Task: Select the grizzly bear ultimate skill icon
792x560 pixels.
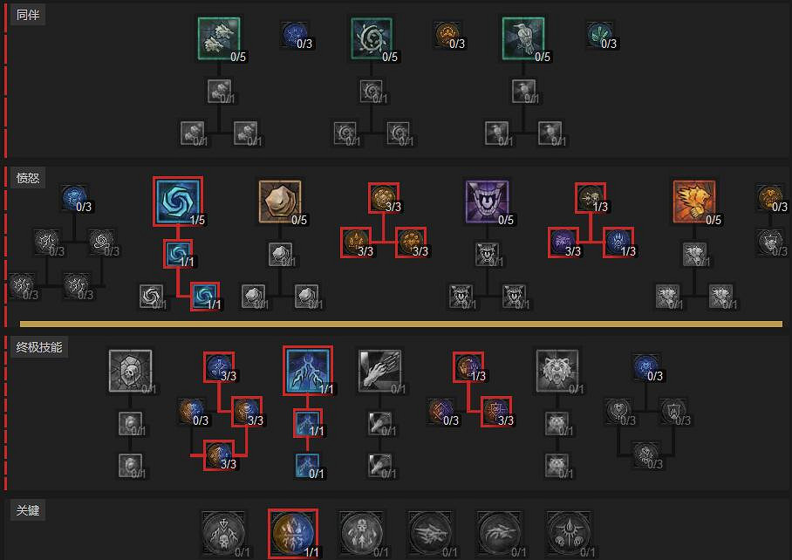Action: [557, 371]
